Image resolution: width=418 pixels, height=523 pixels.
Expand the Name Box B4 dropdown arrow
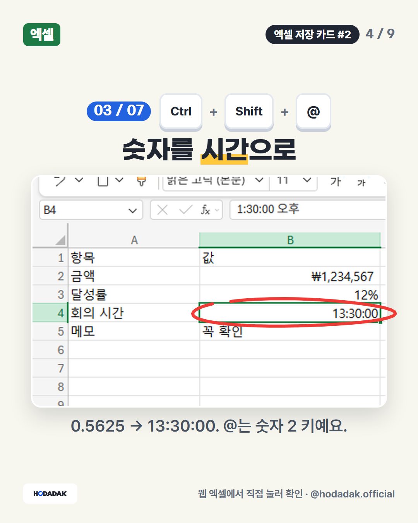[133, 211]
